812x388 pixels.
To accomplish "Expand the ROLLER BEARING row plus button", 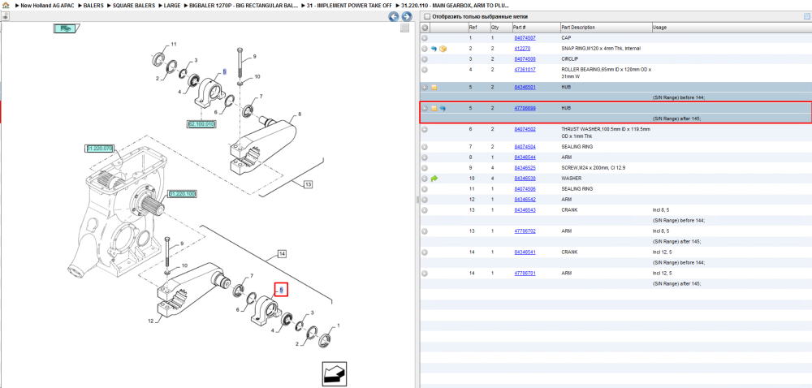I will pos(425,69).
